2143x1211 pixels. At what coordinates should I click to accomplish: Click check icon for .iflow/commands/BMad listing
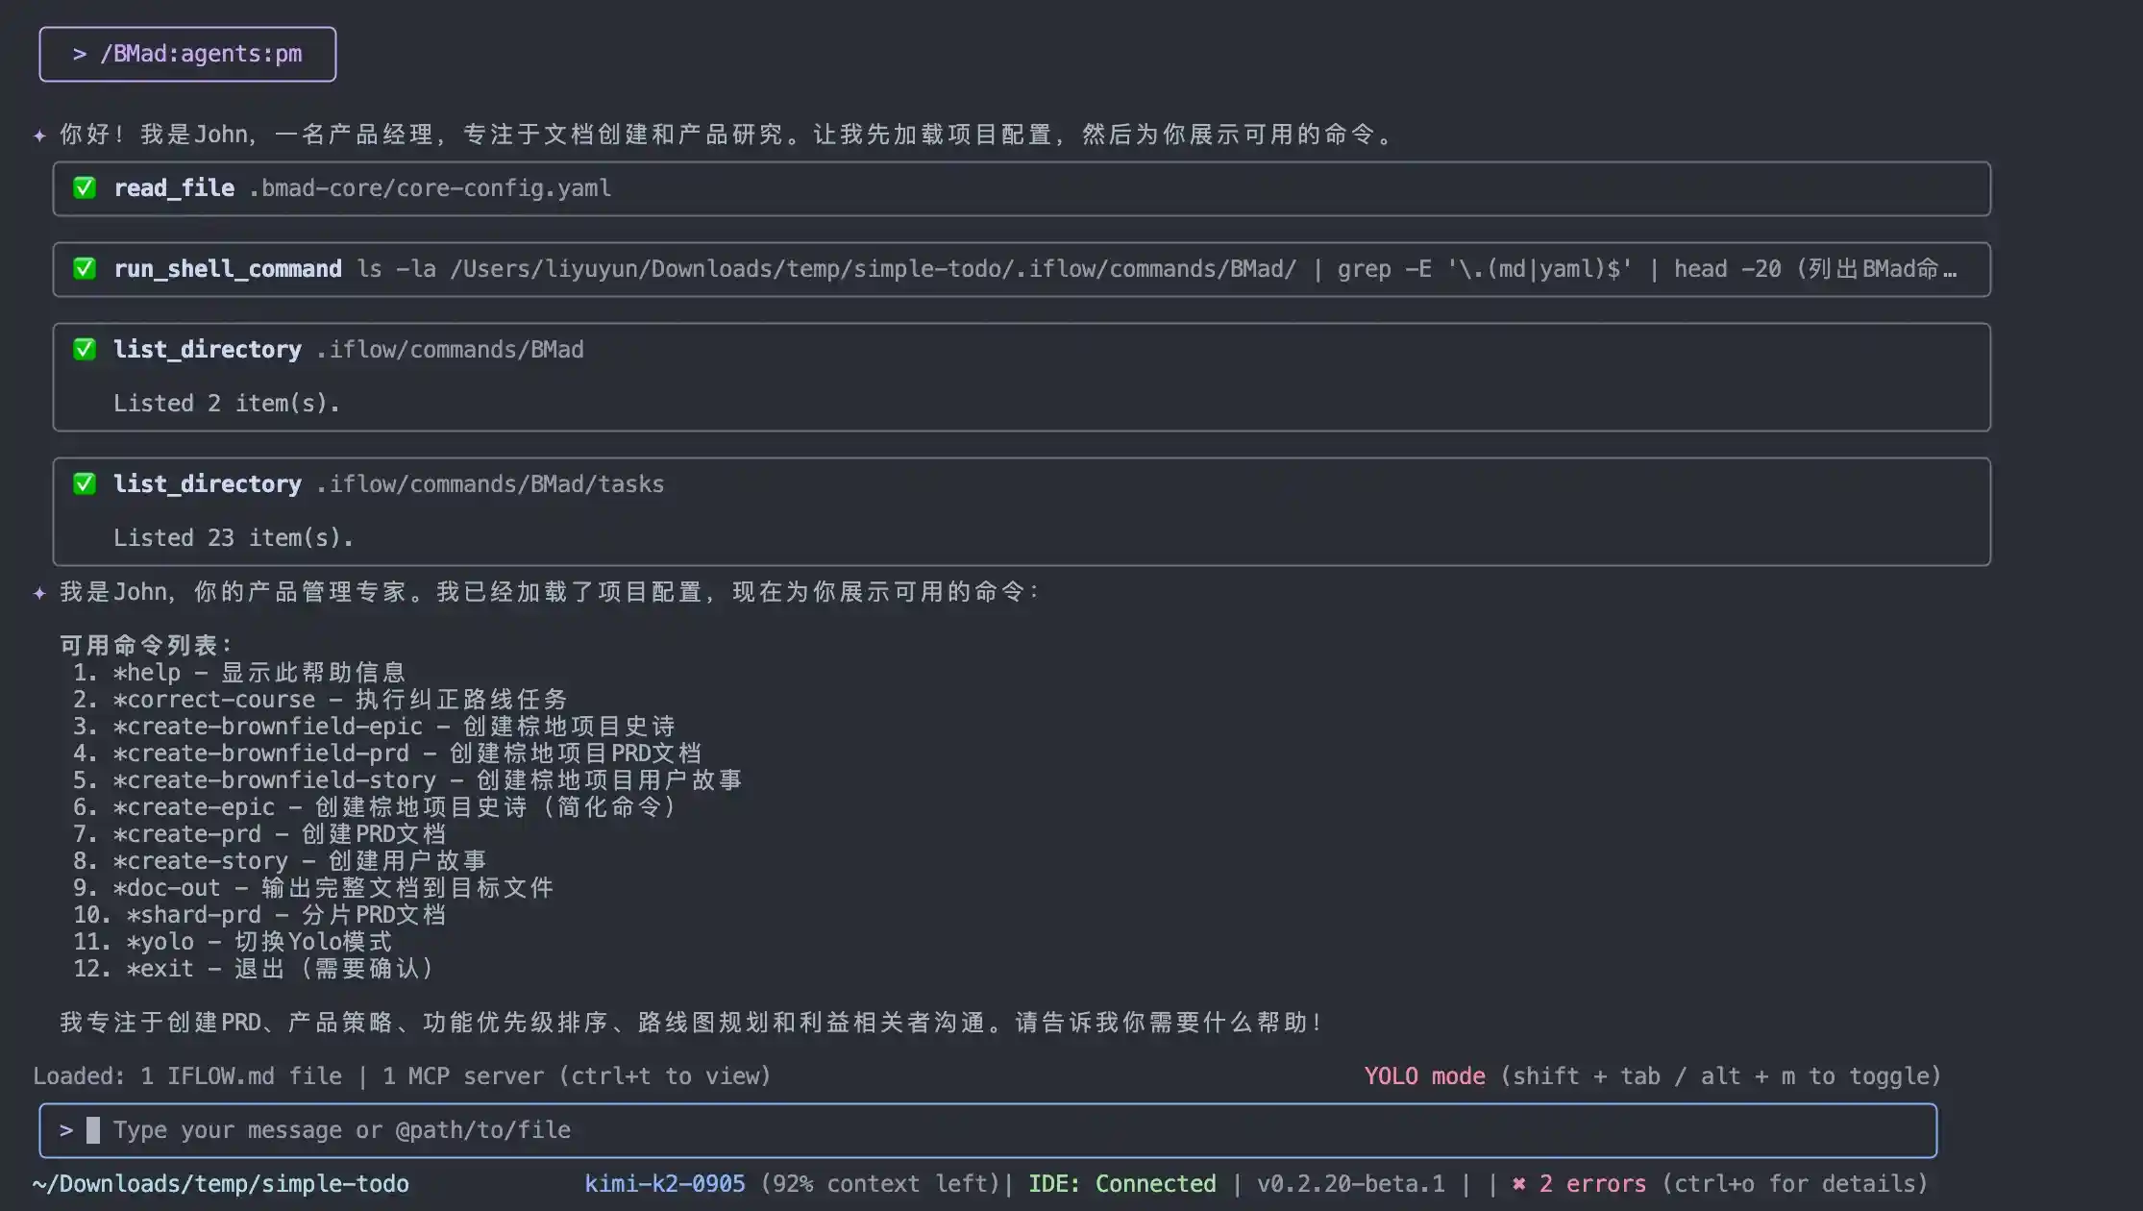pyautogui.click(x=85, y=349)
